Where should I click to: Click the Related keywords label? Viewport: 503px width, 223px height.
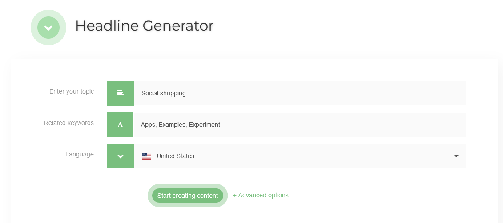tap(69, 123)
